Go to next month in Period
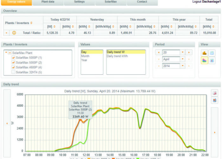The width and height of the screenshot is (222, 159). point(189,59)
